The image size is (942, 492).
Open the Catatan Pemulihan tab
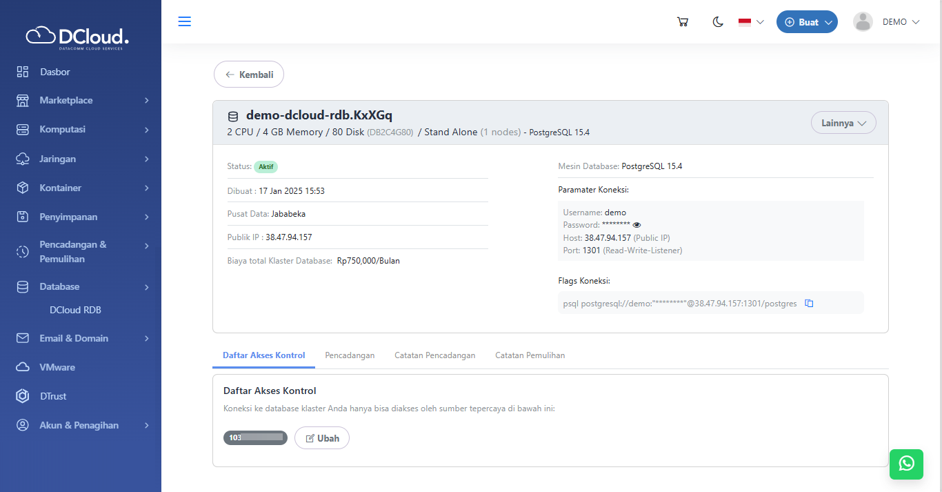530,355
